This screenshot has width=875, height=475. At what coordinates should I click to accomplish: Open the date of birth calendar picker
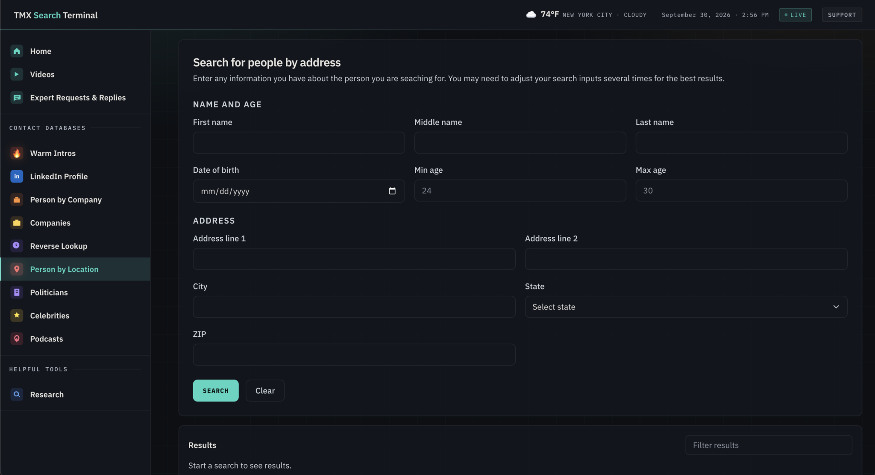(392, 191)
